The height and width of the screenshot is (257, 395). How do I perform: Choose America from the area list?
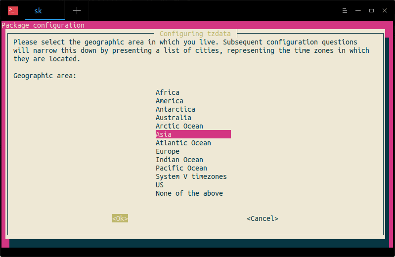pyautogui.click(x=170, y=101)
